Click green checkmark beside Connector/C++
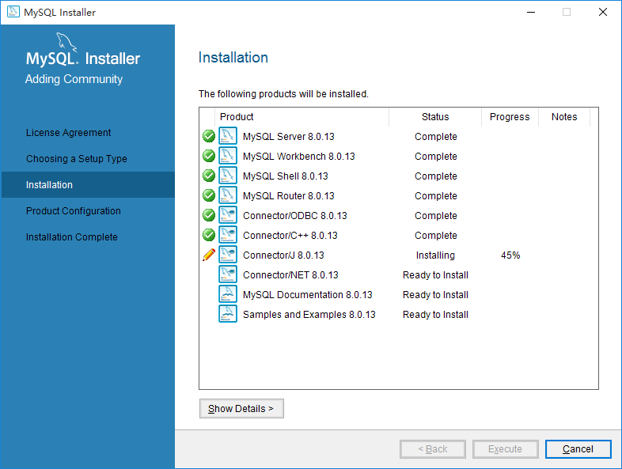Image resolution: width=622 pixels, height=469 pixels. [209, 235]
